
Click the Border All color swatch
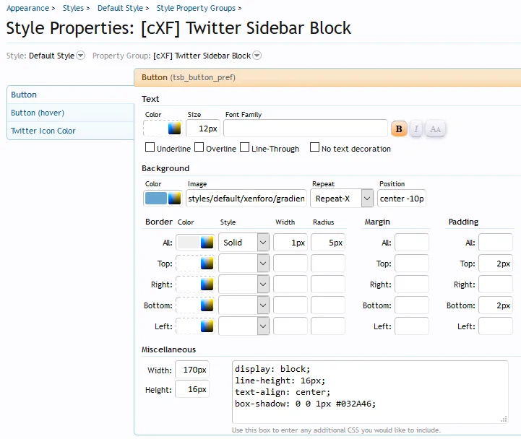click(x=189, y=243)
